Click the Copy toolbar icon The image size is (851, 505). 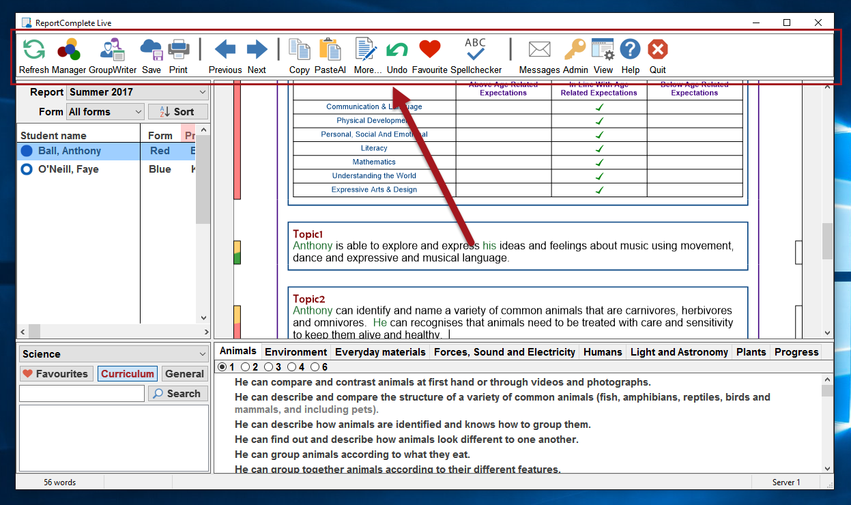[300, 50]
